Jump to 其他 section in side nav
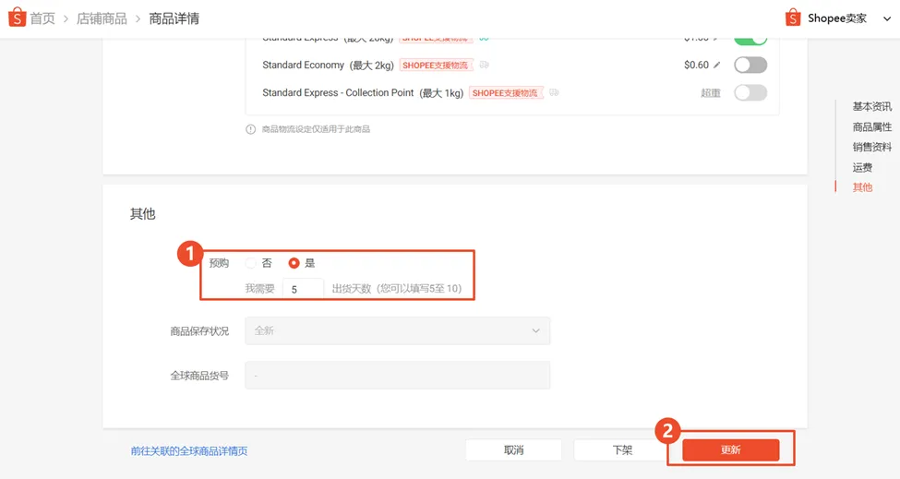This screenshot has height=479, width=900. point(862,187)
